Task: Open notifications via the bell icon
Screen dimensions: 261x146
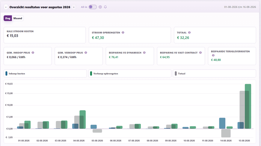Action: coord(105,7)
